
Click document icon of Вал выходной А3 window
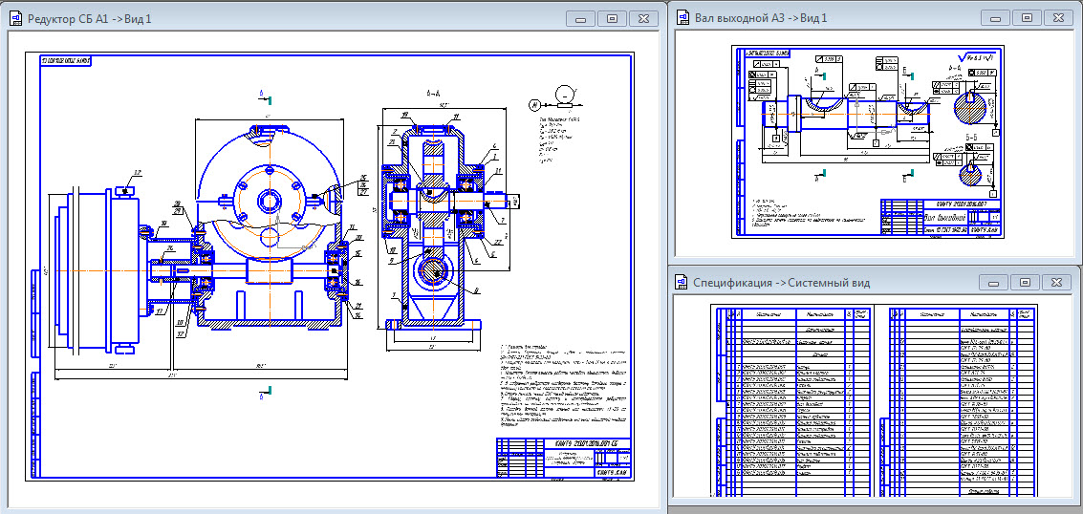tap(683, 17)
